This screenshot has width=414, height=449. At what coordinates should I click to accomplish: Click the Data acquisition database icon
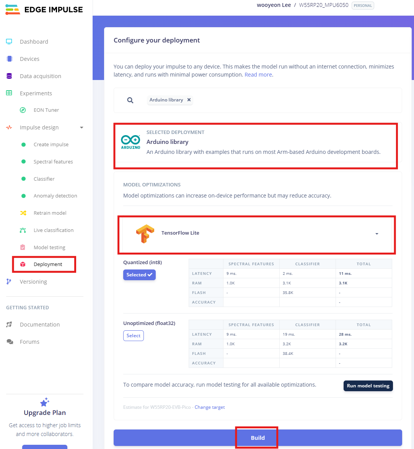pyautogui.click(x=9, y=76)
